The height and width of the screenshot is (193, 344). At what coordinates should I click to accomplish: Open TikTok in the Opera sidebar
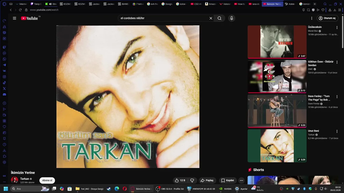pyautogui.click(x=4, y=83)
